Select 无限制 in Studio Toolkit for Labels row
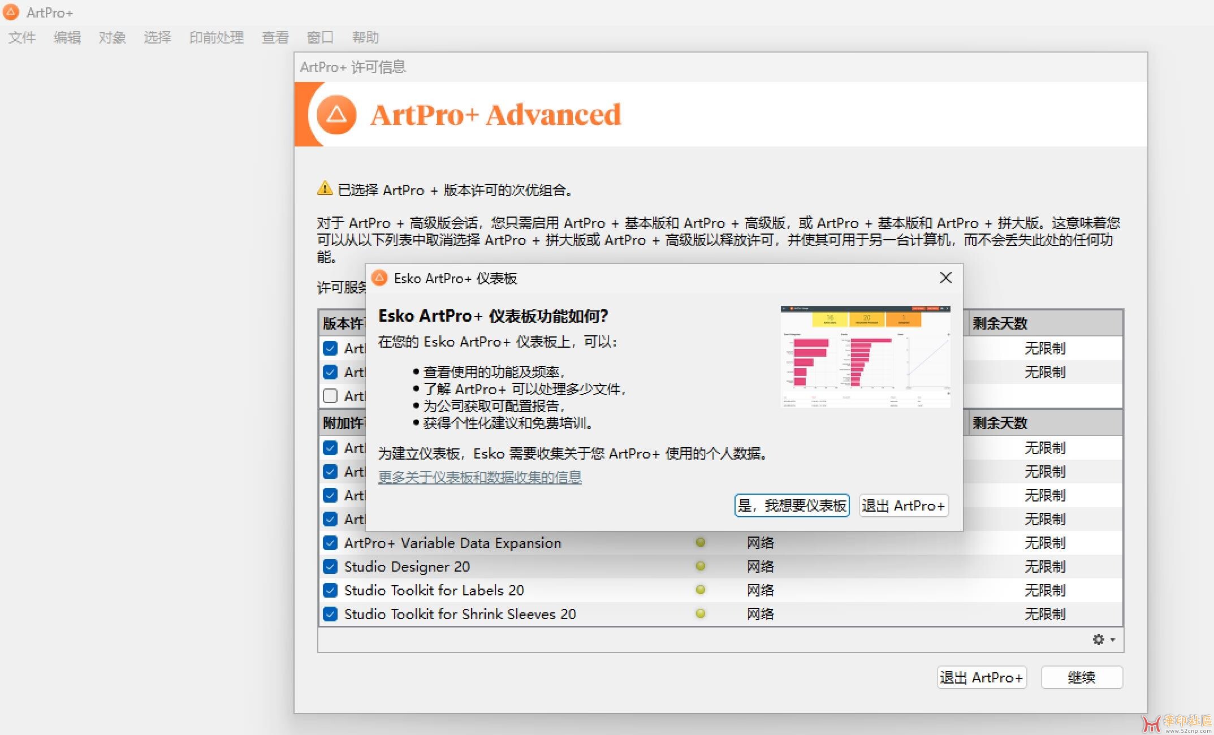The image size is (1214, 735). 1045,590
